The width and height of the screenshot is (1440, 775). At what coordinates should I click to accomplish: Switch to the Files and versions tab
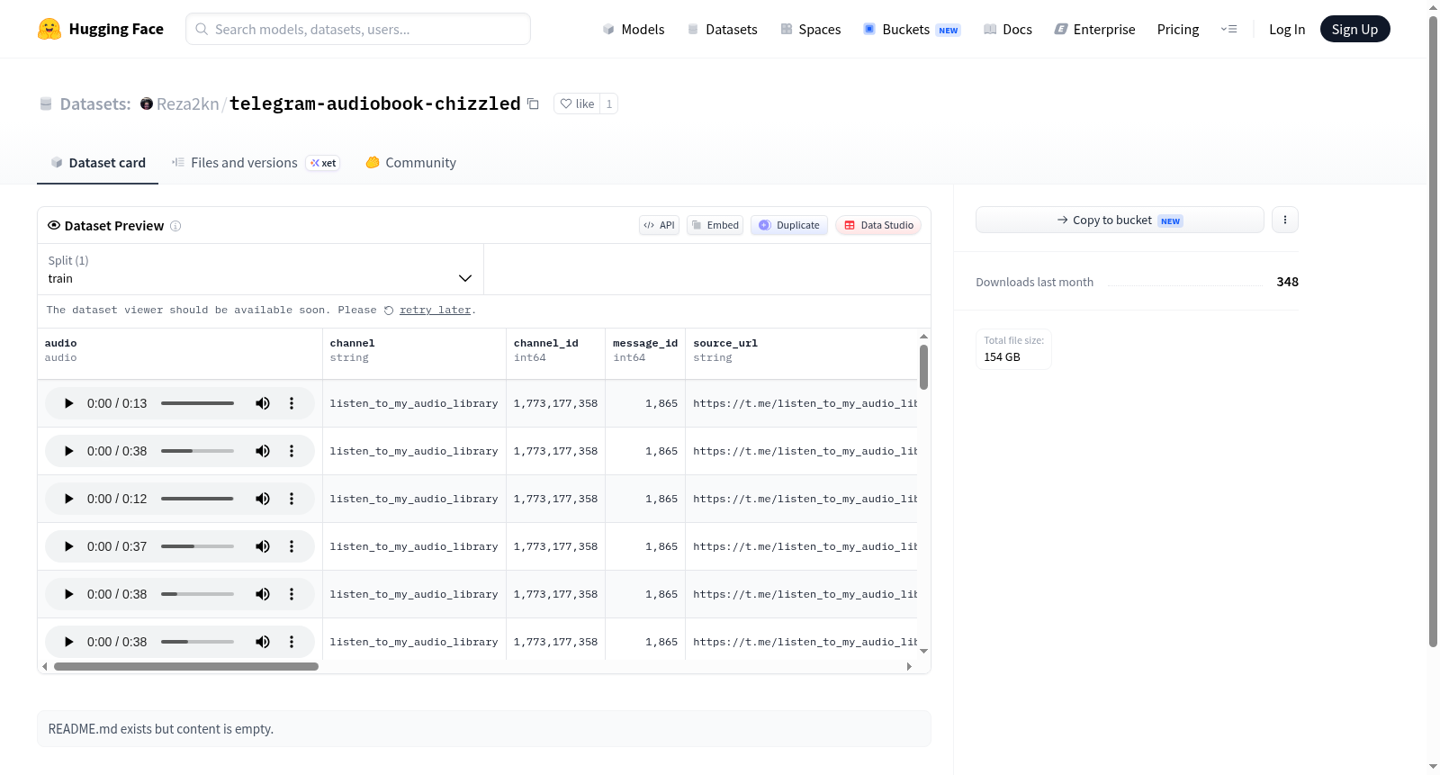click(256, 163)
